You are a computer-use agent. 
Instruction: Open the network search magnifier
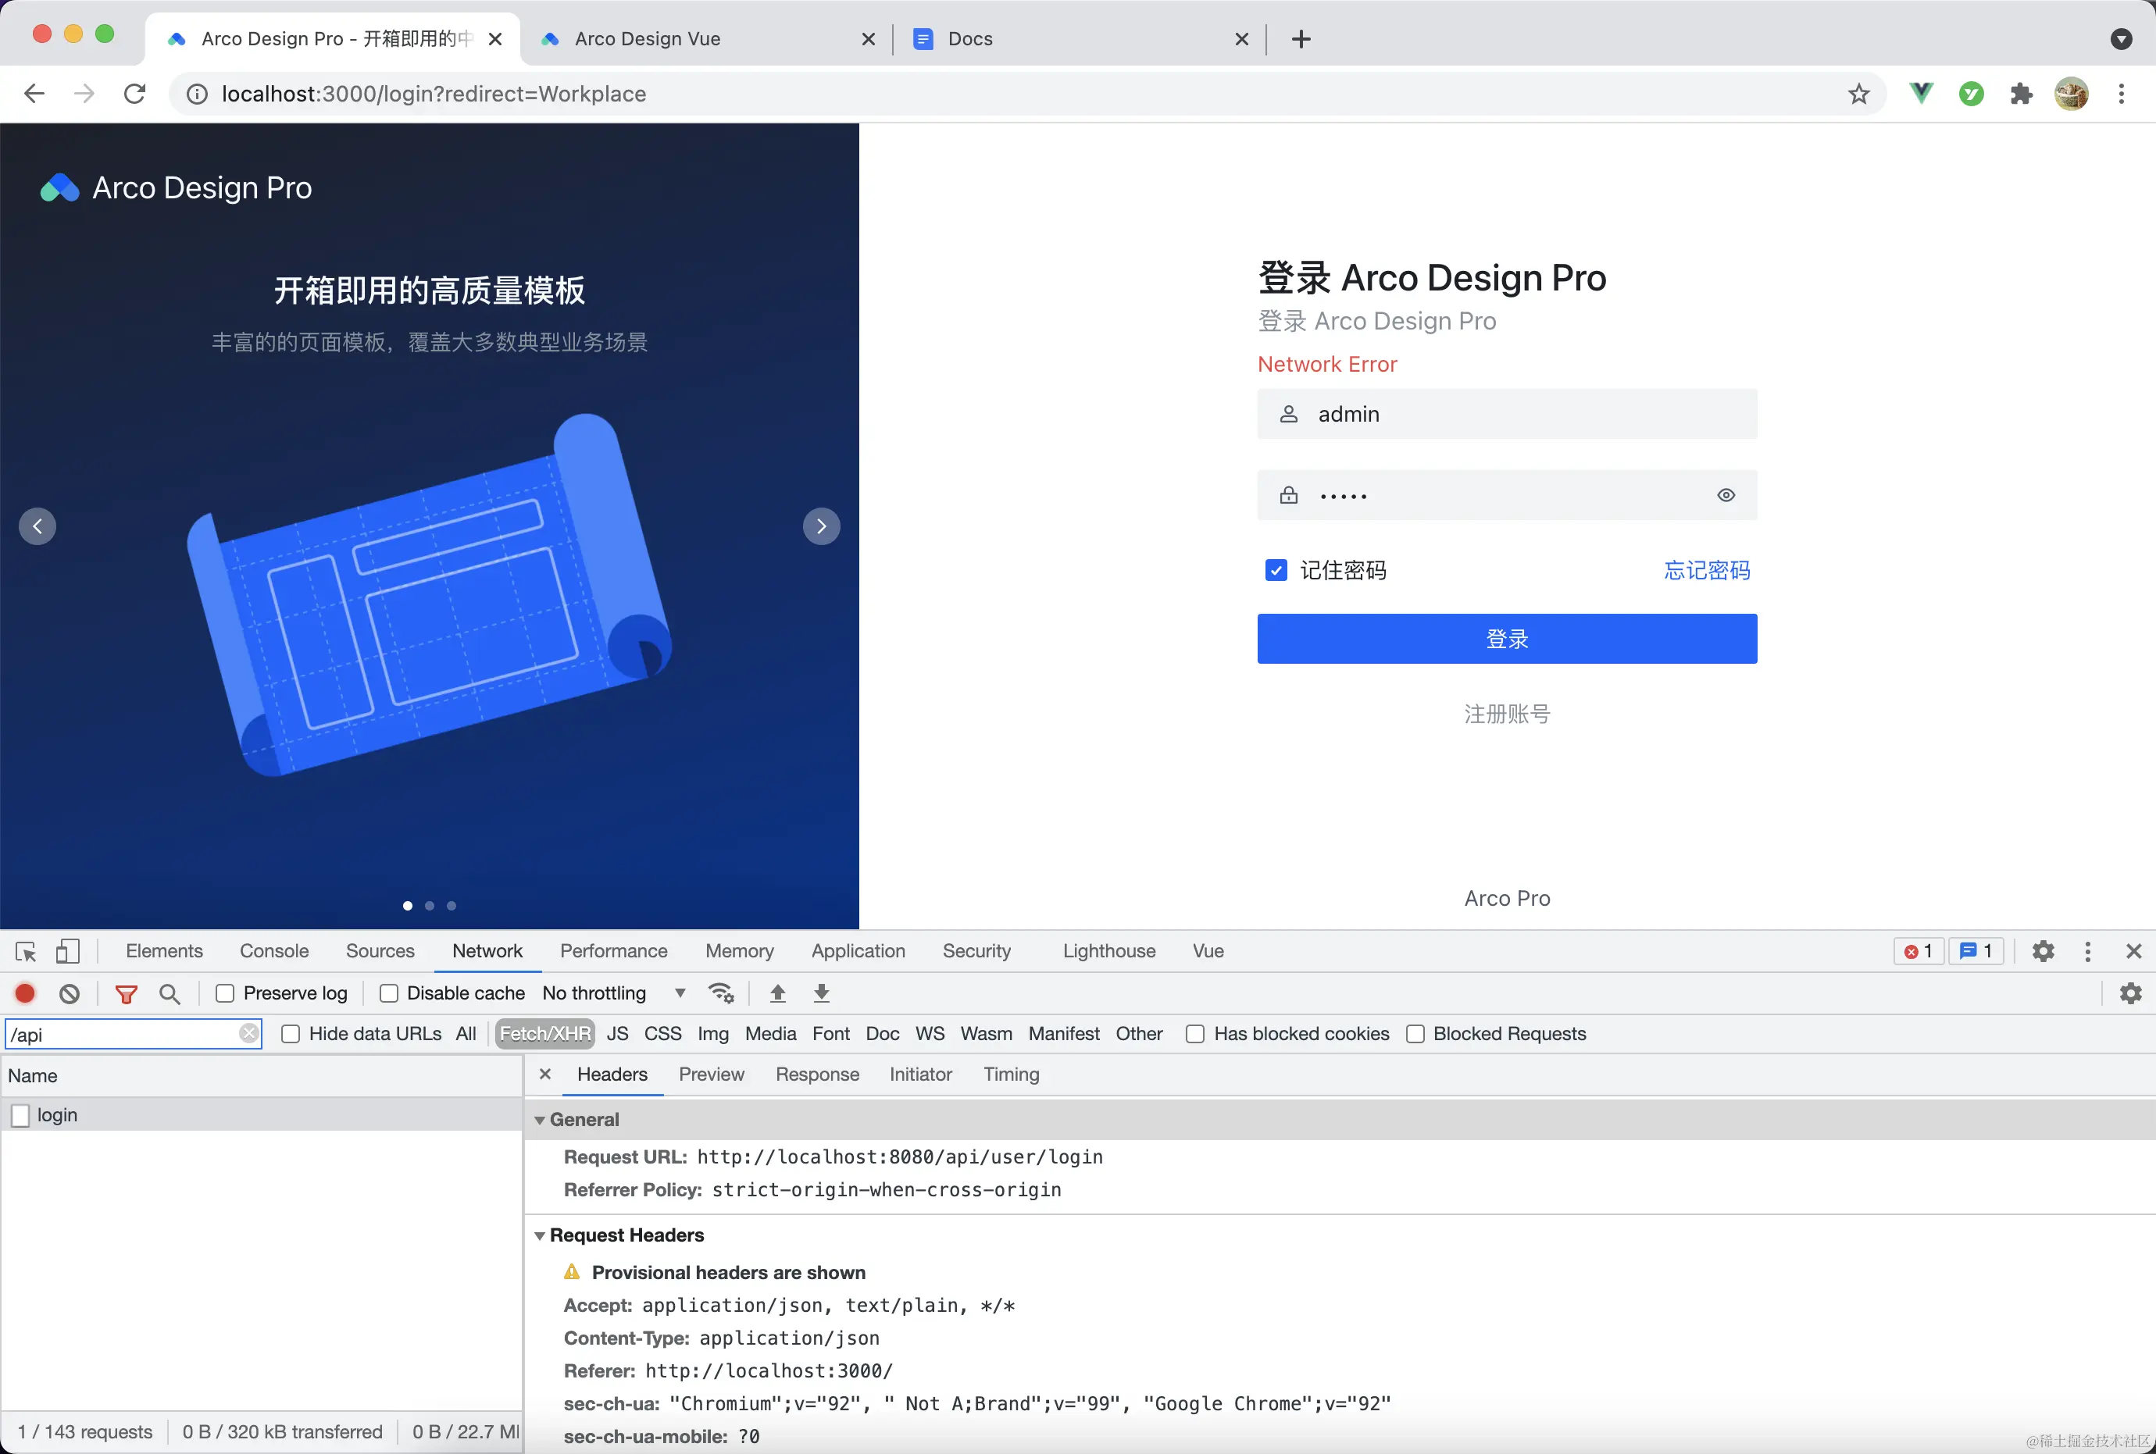(170, 994)
